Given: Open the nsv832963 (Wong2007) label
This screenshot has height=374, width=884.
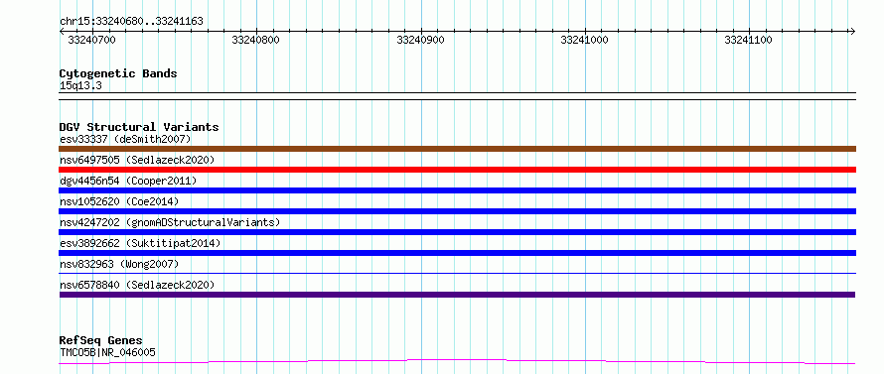Looking at the screenshot, I should click(x=119, y=264).
